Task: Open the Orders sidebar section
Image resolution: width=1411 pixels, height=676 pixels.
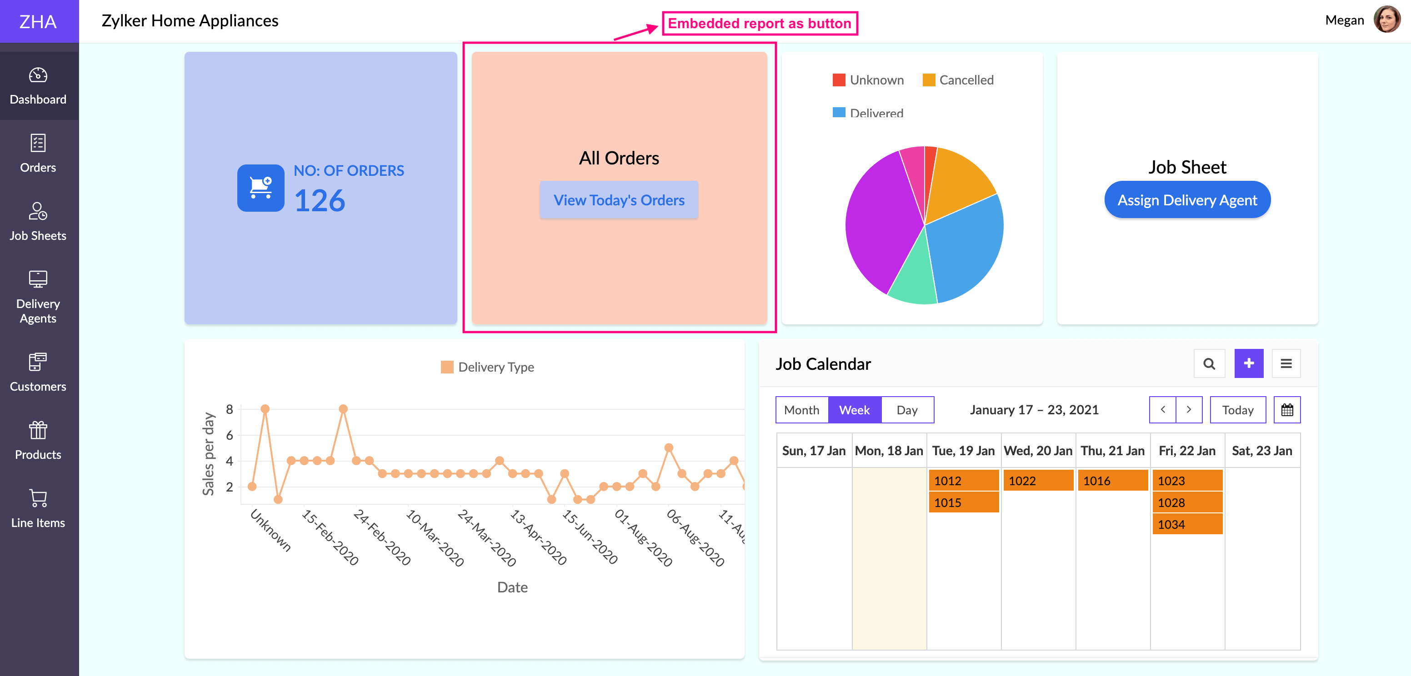Action: [38, 154]
